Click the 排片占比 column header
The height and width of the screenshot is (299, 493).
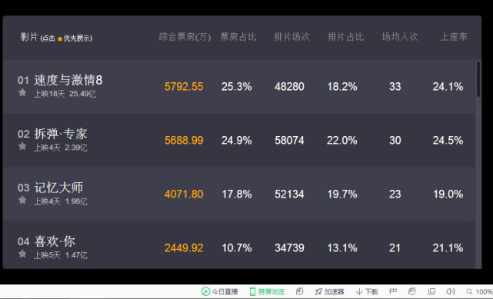[345, 37]
